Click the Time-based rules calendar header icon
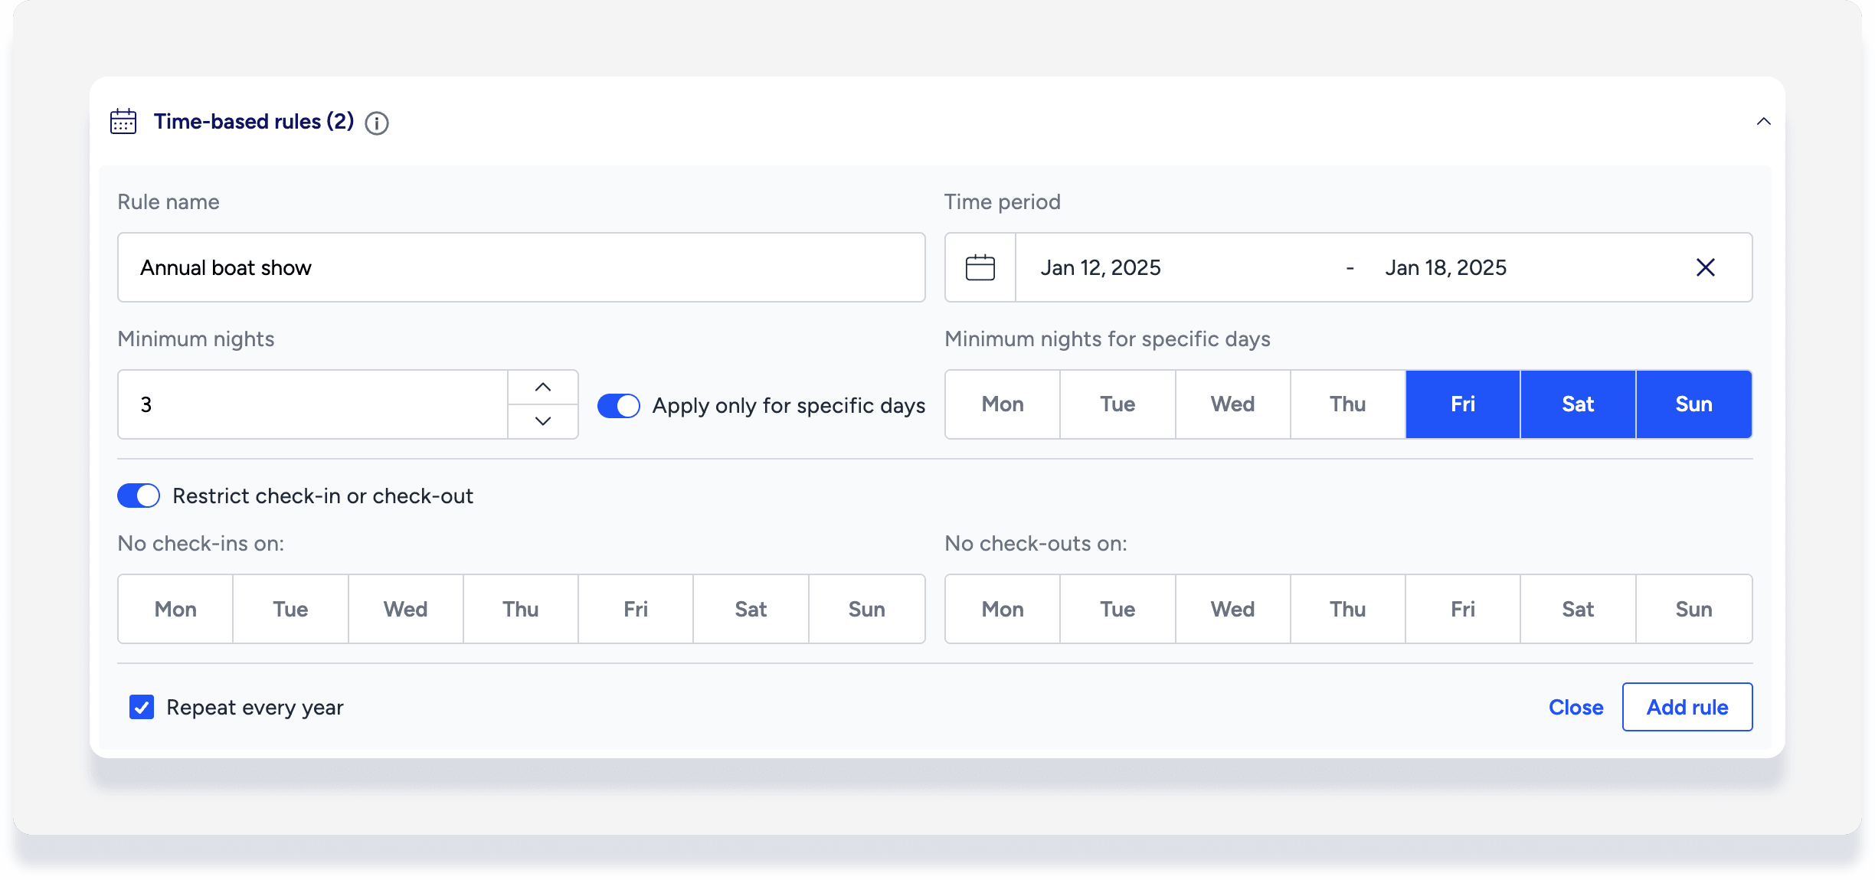Image resolution: width=1875 pixels, height=880 pixels. coord(123,122)
